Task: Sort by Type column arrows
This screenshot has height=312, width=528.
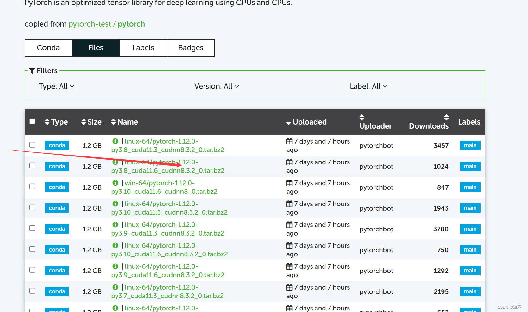Action: click(47, 122)
